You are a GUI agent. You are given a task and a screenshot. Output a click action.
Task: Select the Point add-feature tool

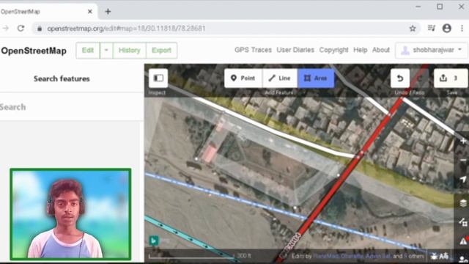243,78
